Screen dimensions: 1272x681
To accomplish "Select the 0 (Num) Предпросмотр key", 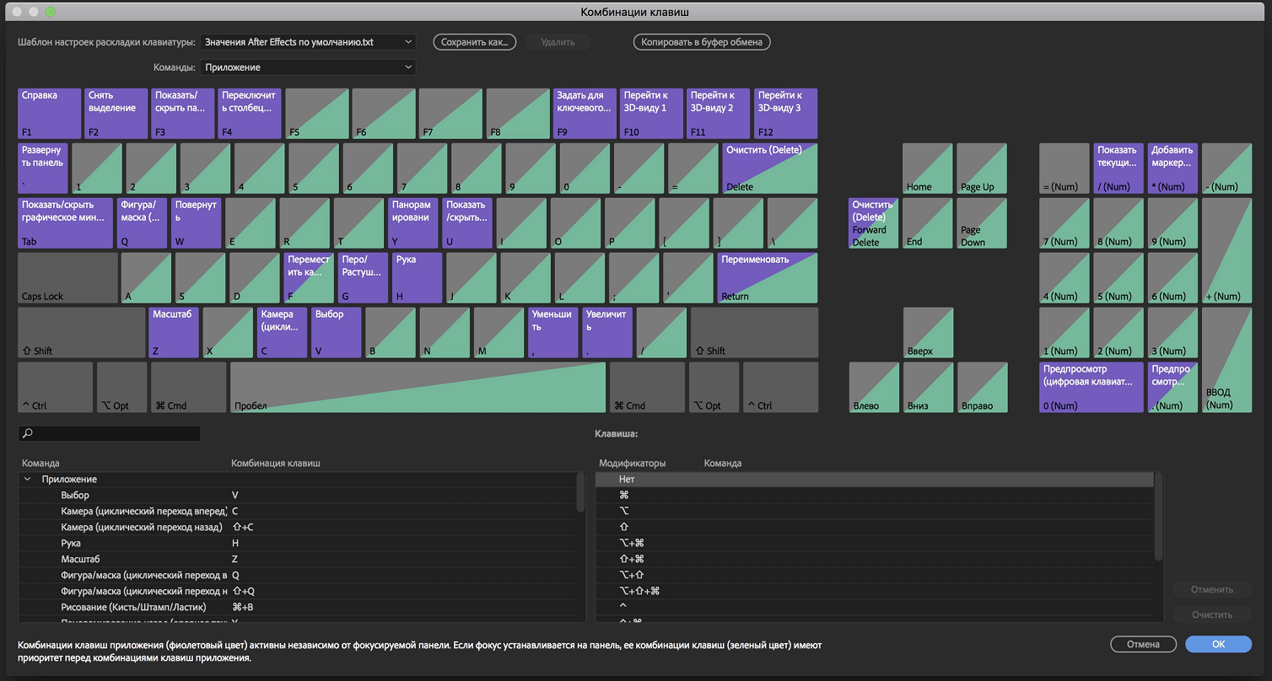I will (x=1091, y=388).
